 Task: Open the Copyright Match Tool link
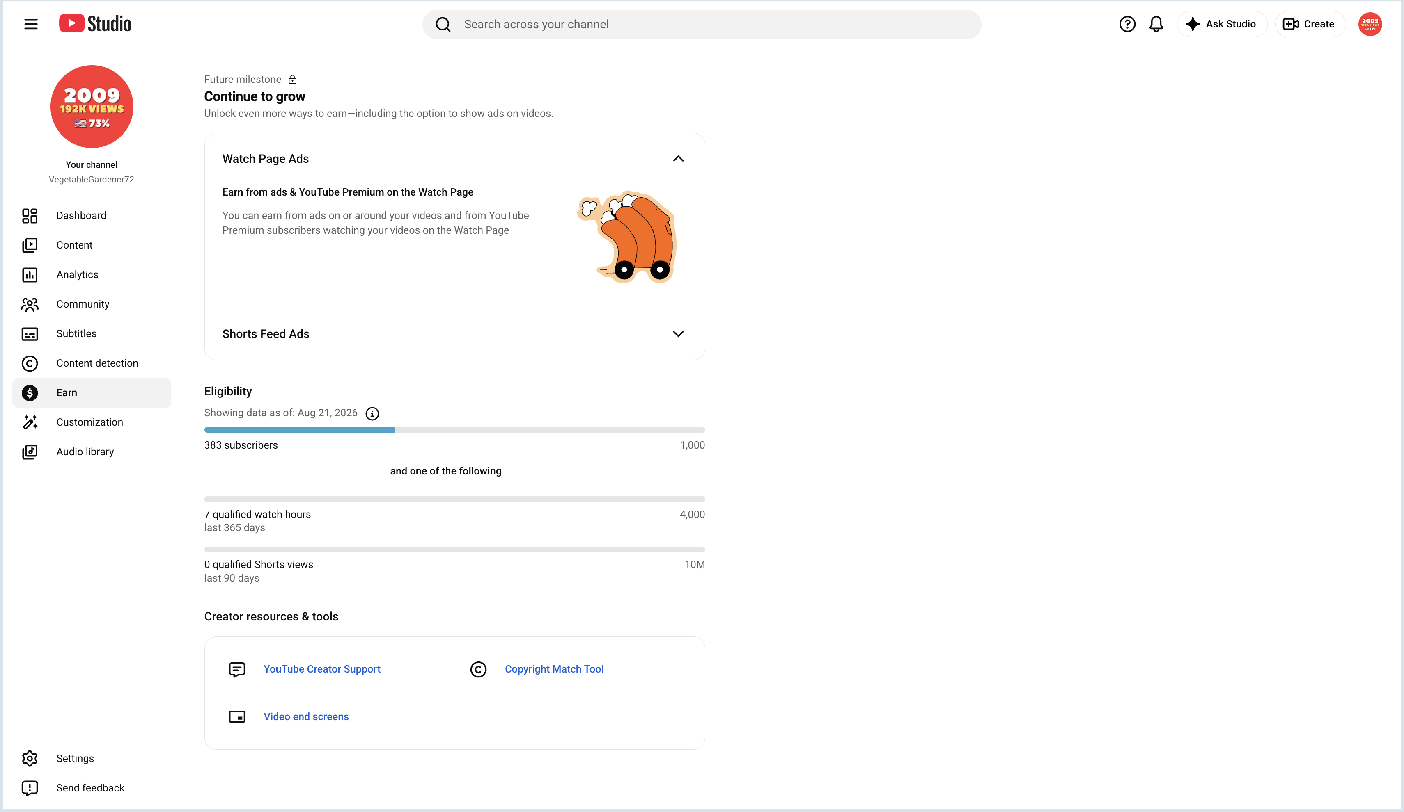[x=554, y=669]
